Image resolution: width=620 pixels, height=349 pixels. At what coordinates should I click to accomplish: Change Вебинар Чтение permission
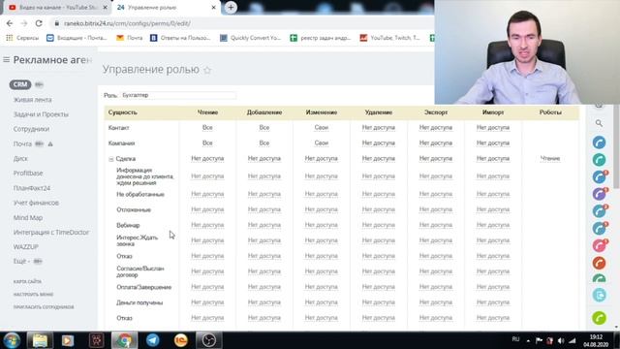pyautogui.click(x=207, y=225)
